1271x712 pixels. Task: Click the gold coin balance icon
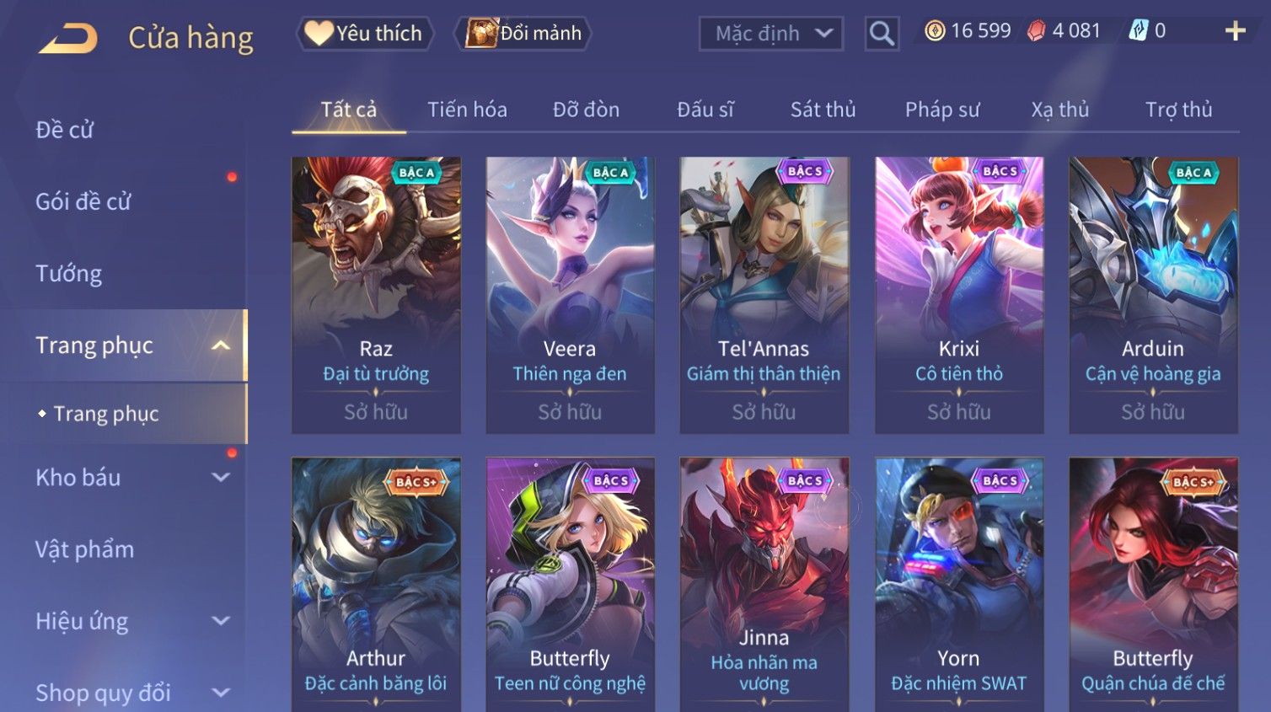click(x=935, y=31)
